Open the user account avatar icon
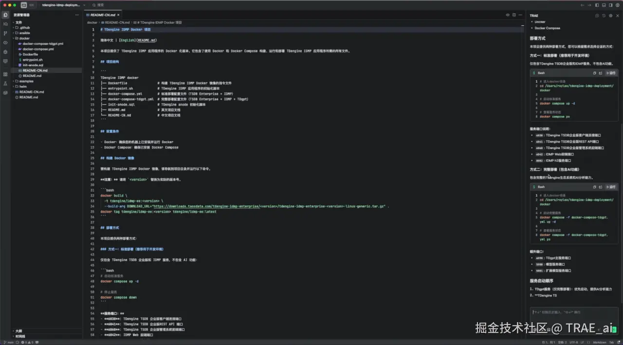The height and width of the screenshot is (345, 623). [618, 5]
